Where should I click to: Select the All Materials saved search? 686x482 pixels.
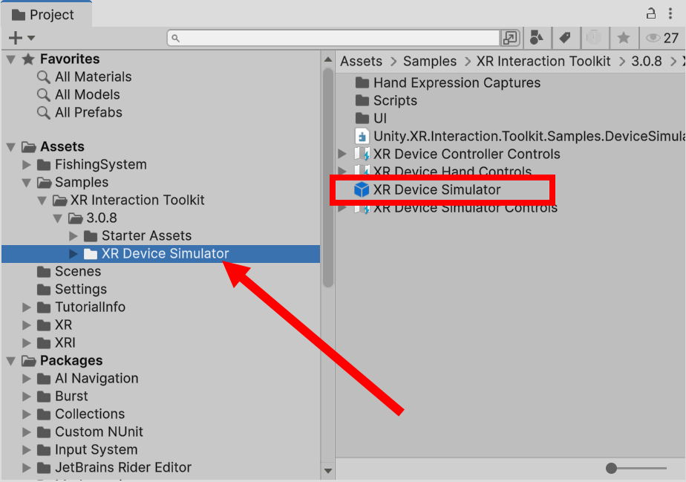(x=85, y=77)
